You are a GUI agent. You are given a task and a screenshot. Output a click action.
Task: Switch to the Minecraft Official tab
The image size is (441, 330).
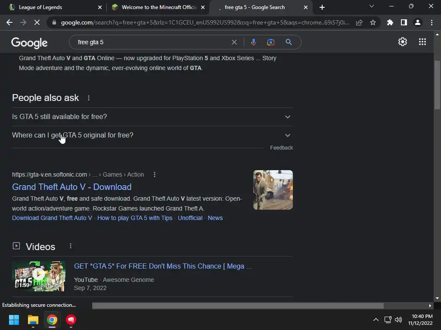[158, 7]
